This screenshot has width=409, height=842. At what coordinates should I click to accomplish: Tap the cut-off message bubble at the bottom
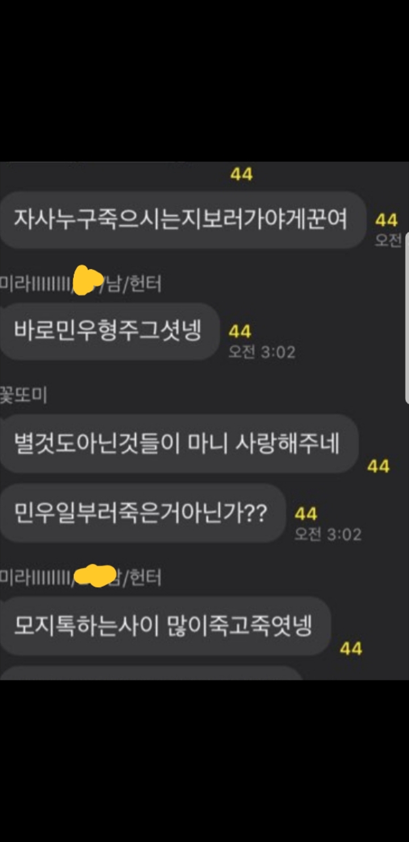(151, 673)
